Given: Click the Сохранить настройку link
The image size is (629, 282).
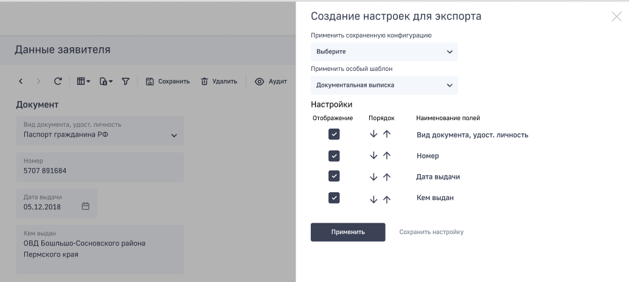Looking at the screenshot, I should pyautogui.click(x=431, y=232).
